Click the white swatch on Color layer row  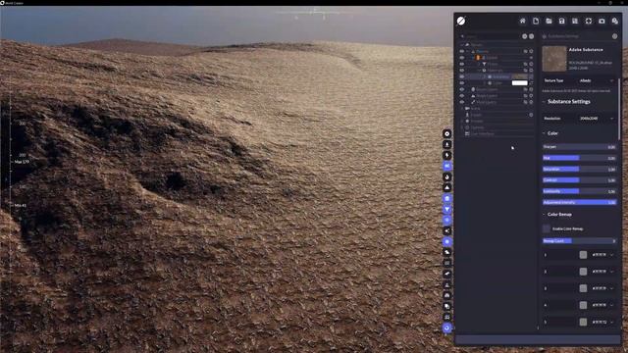[519, 82]
